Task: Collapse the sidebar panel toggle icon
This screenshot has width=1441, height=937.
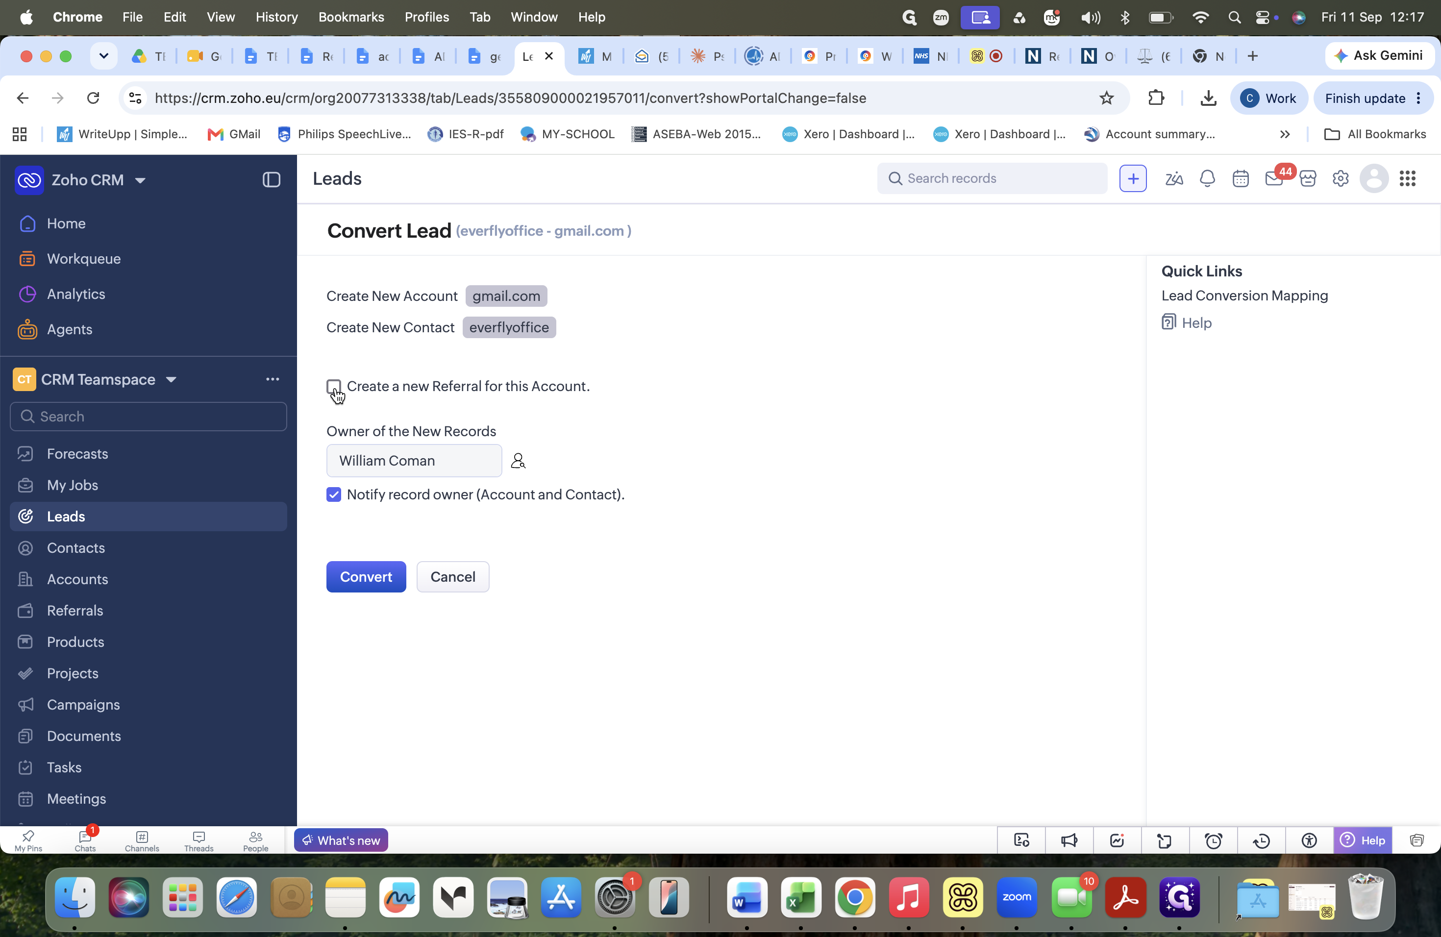Action: tap(271, 180)
